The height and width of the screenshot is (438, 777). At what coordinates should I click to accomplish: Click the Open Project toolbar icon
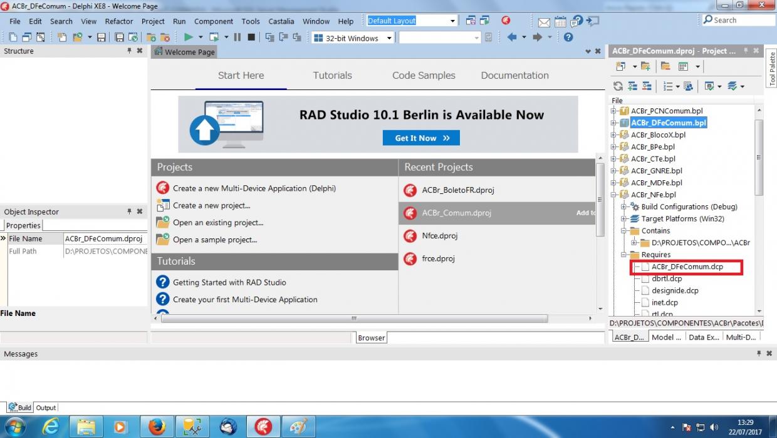tap(77, 38)
